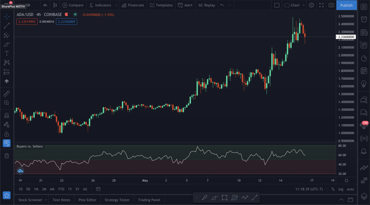Click the blue buy price 2.23760009
The width and height of the screenshot is (370, 205).
(67, 22)
